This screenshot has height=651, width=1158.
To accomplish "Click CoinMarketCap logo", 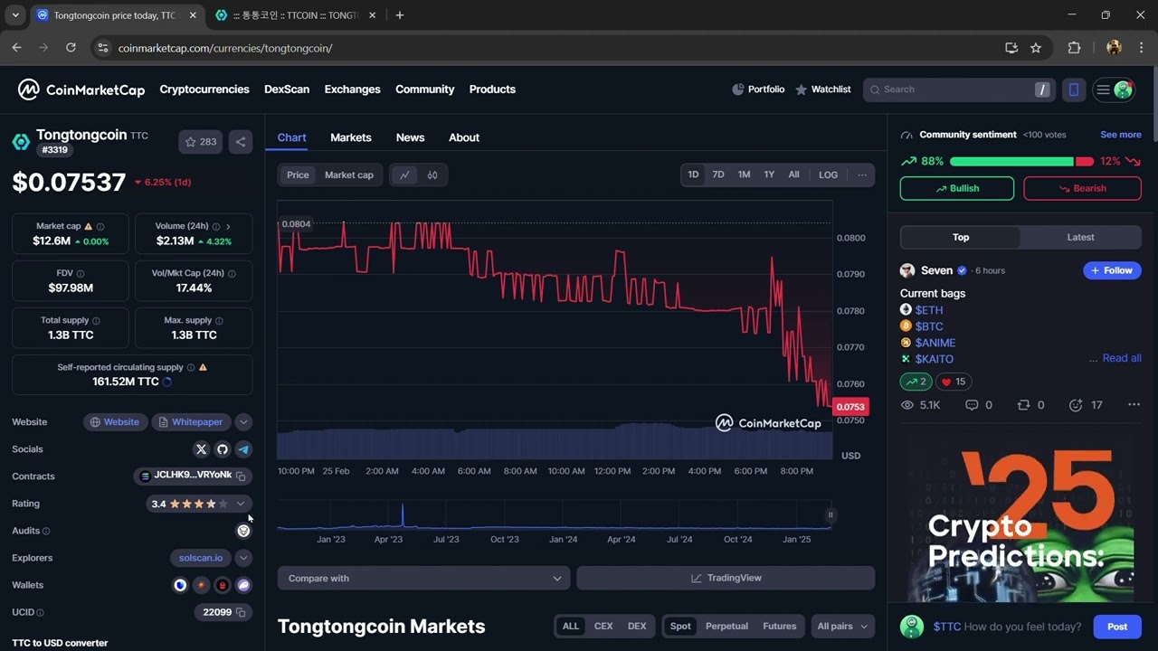I will point(81,90).
